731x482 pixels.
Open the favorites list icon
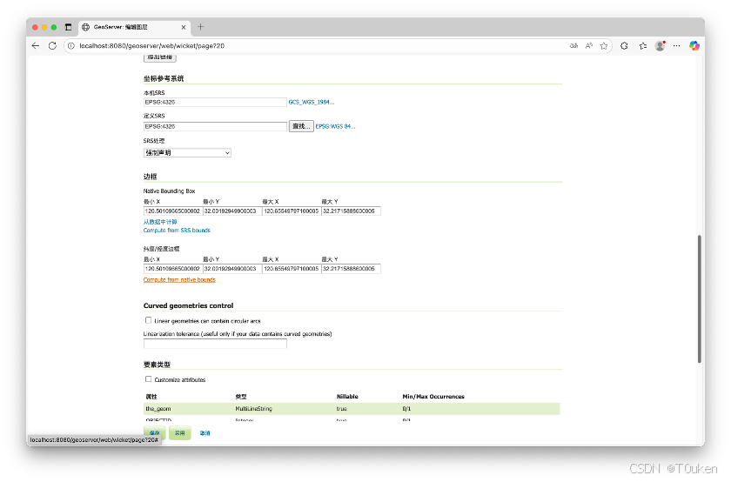click(643, 46)
